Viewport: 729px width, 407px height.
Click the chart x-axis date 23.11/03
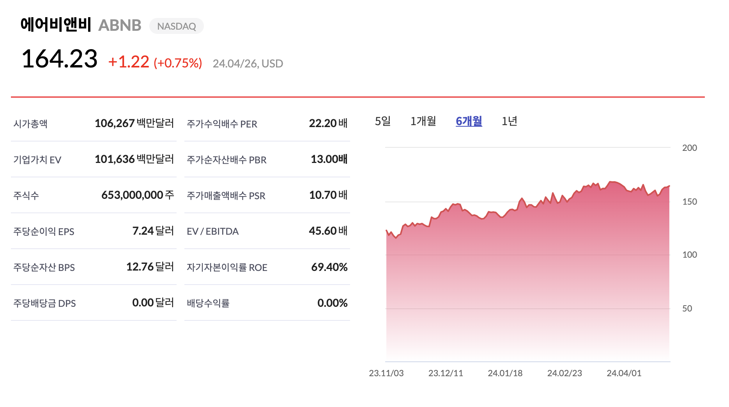pyautogui.click(x=386, y=373)
